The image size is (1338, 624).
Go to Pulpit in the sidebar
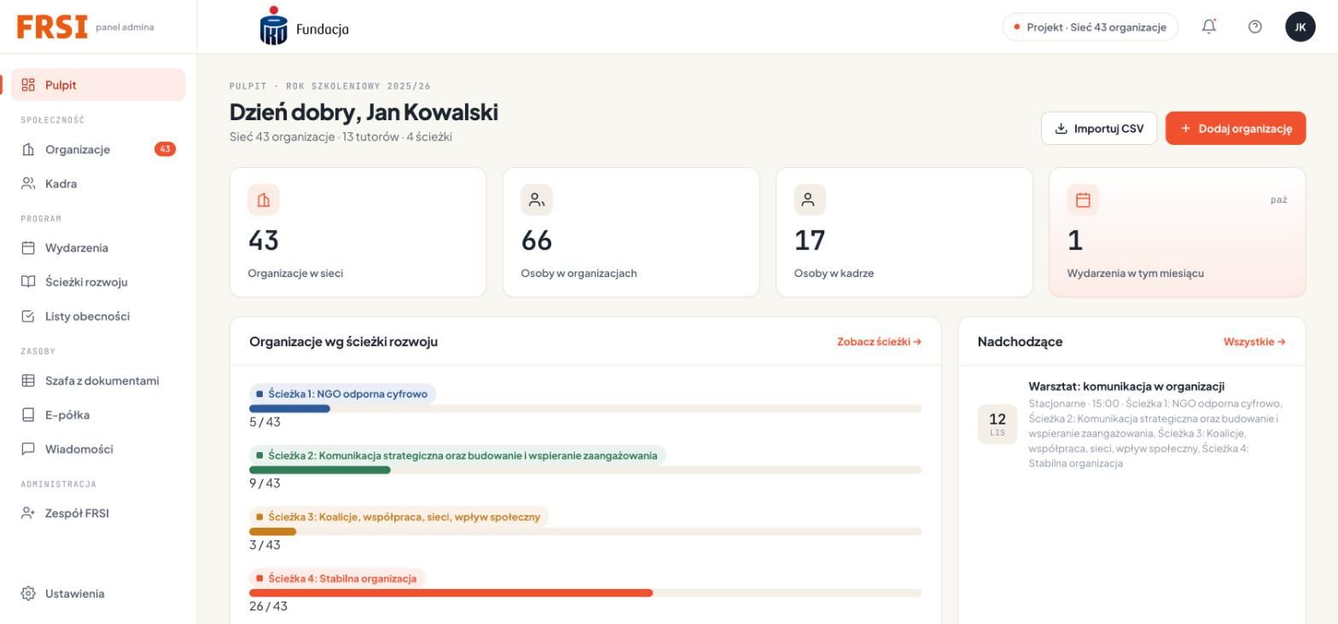click(x=98, y=84)
